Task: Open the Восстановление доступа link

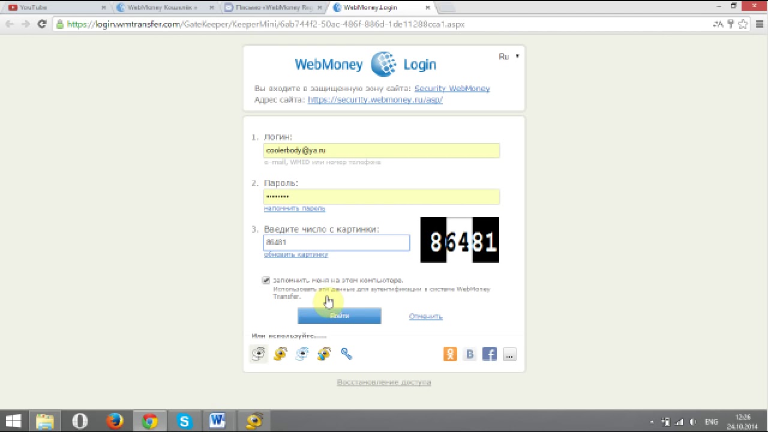Action: [384, 382]
